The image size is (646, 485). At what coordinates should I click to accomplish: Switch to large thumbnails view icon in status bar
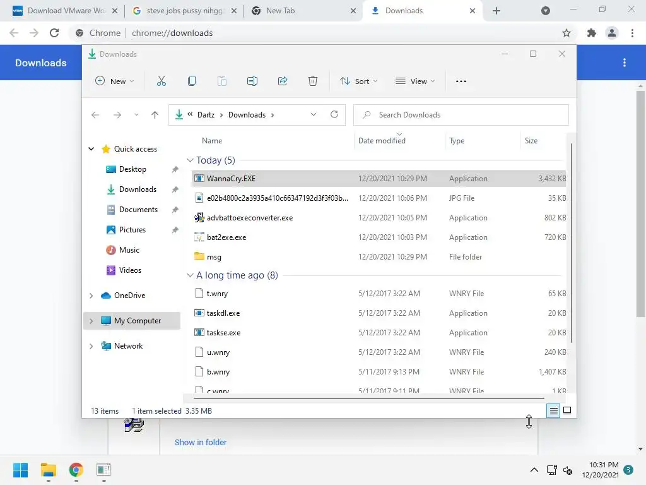click(567, 410)
